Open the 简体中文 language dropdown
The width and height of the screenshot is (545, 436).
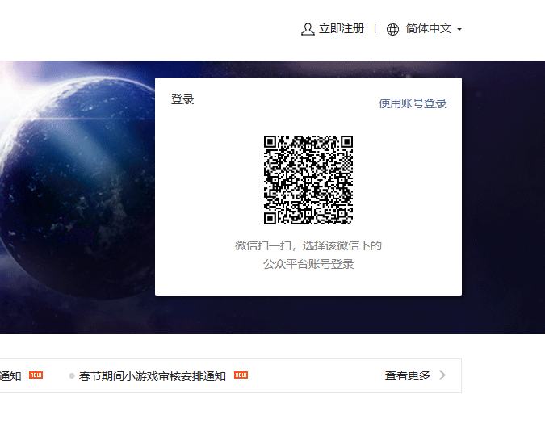click(429, 28)
